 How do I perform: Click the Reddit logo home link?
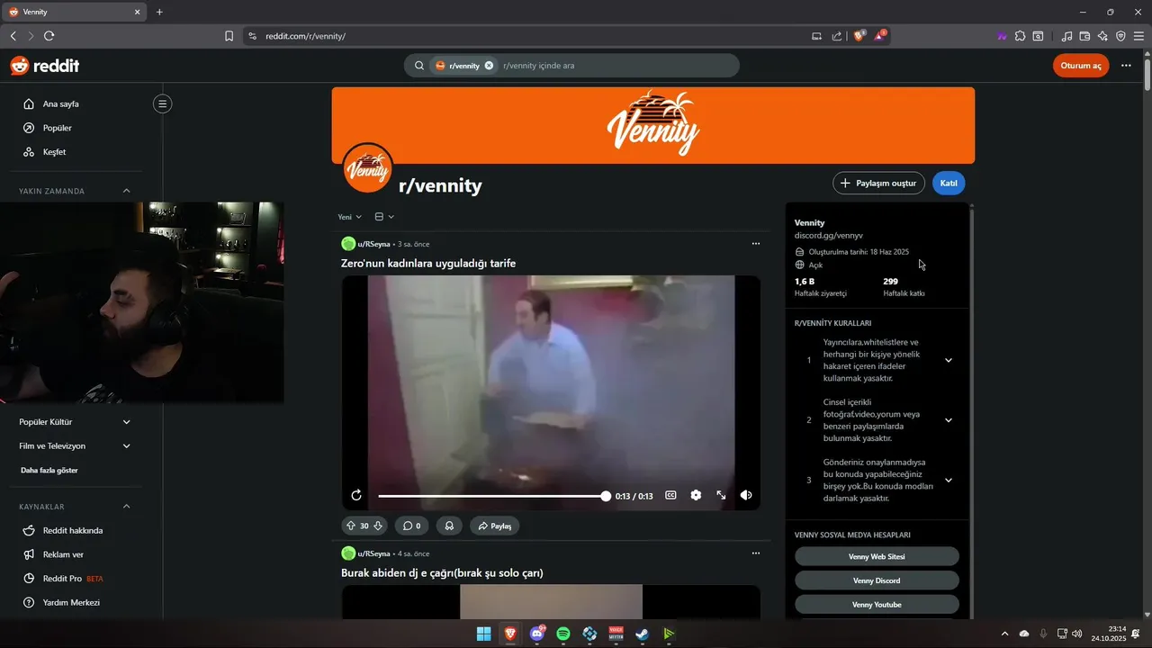[x=45, y=66]
